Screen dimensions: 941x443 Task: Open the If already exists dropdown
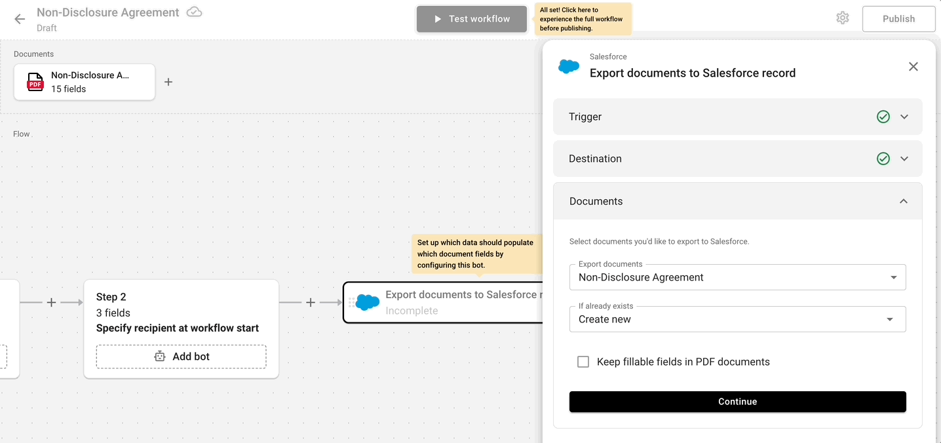tap(889, 319)
